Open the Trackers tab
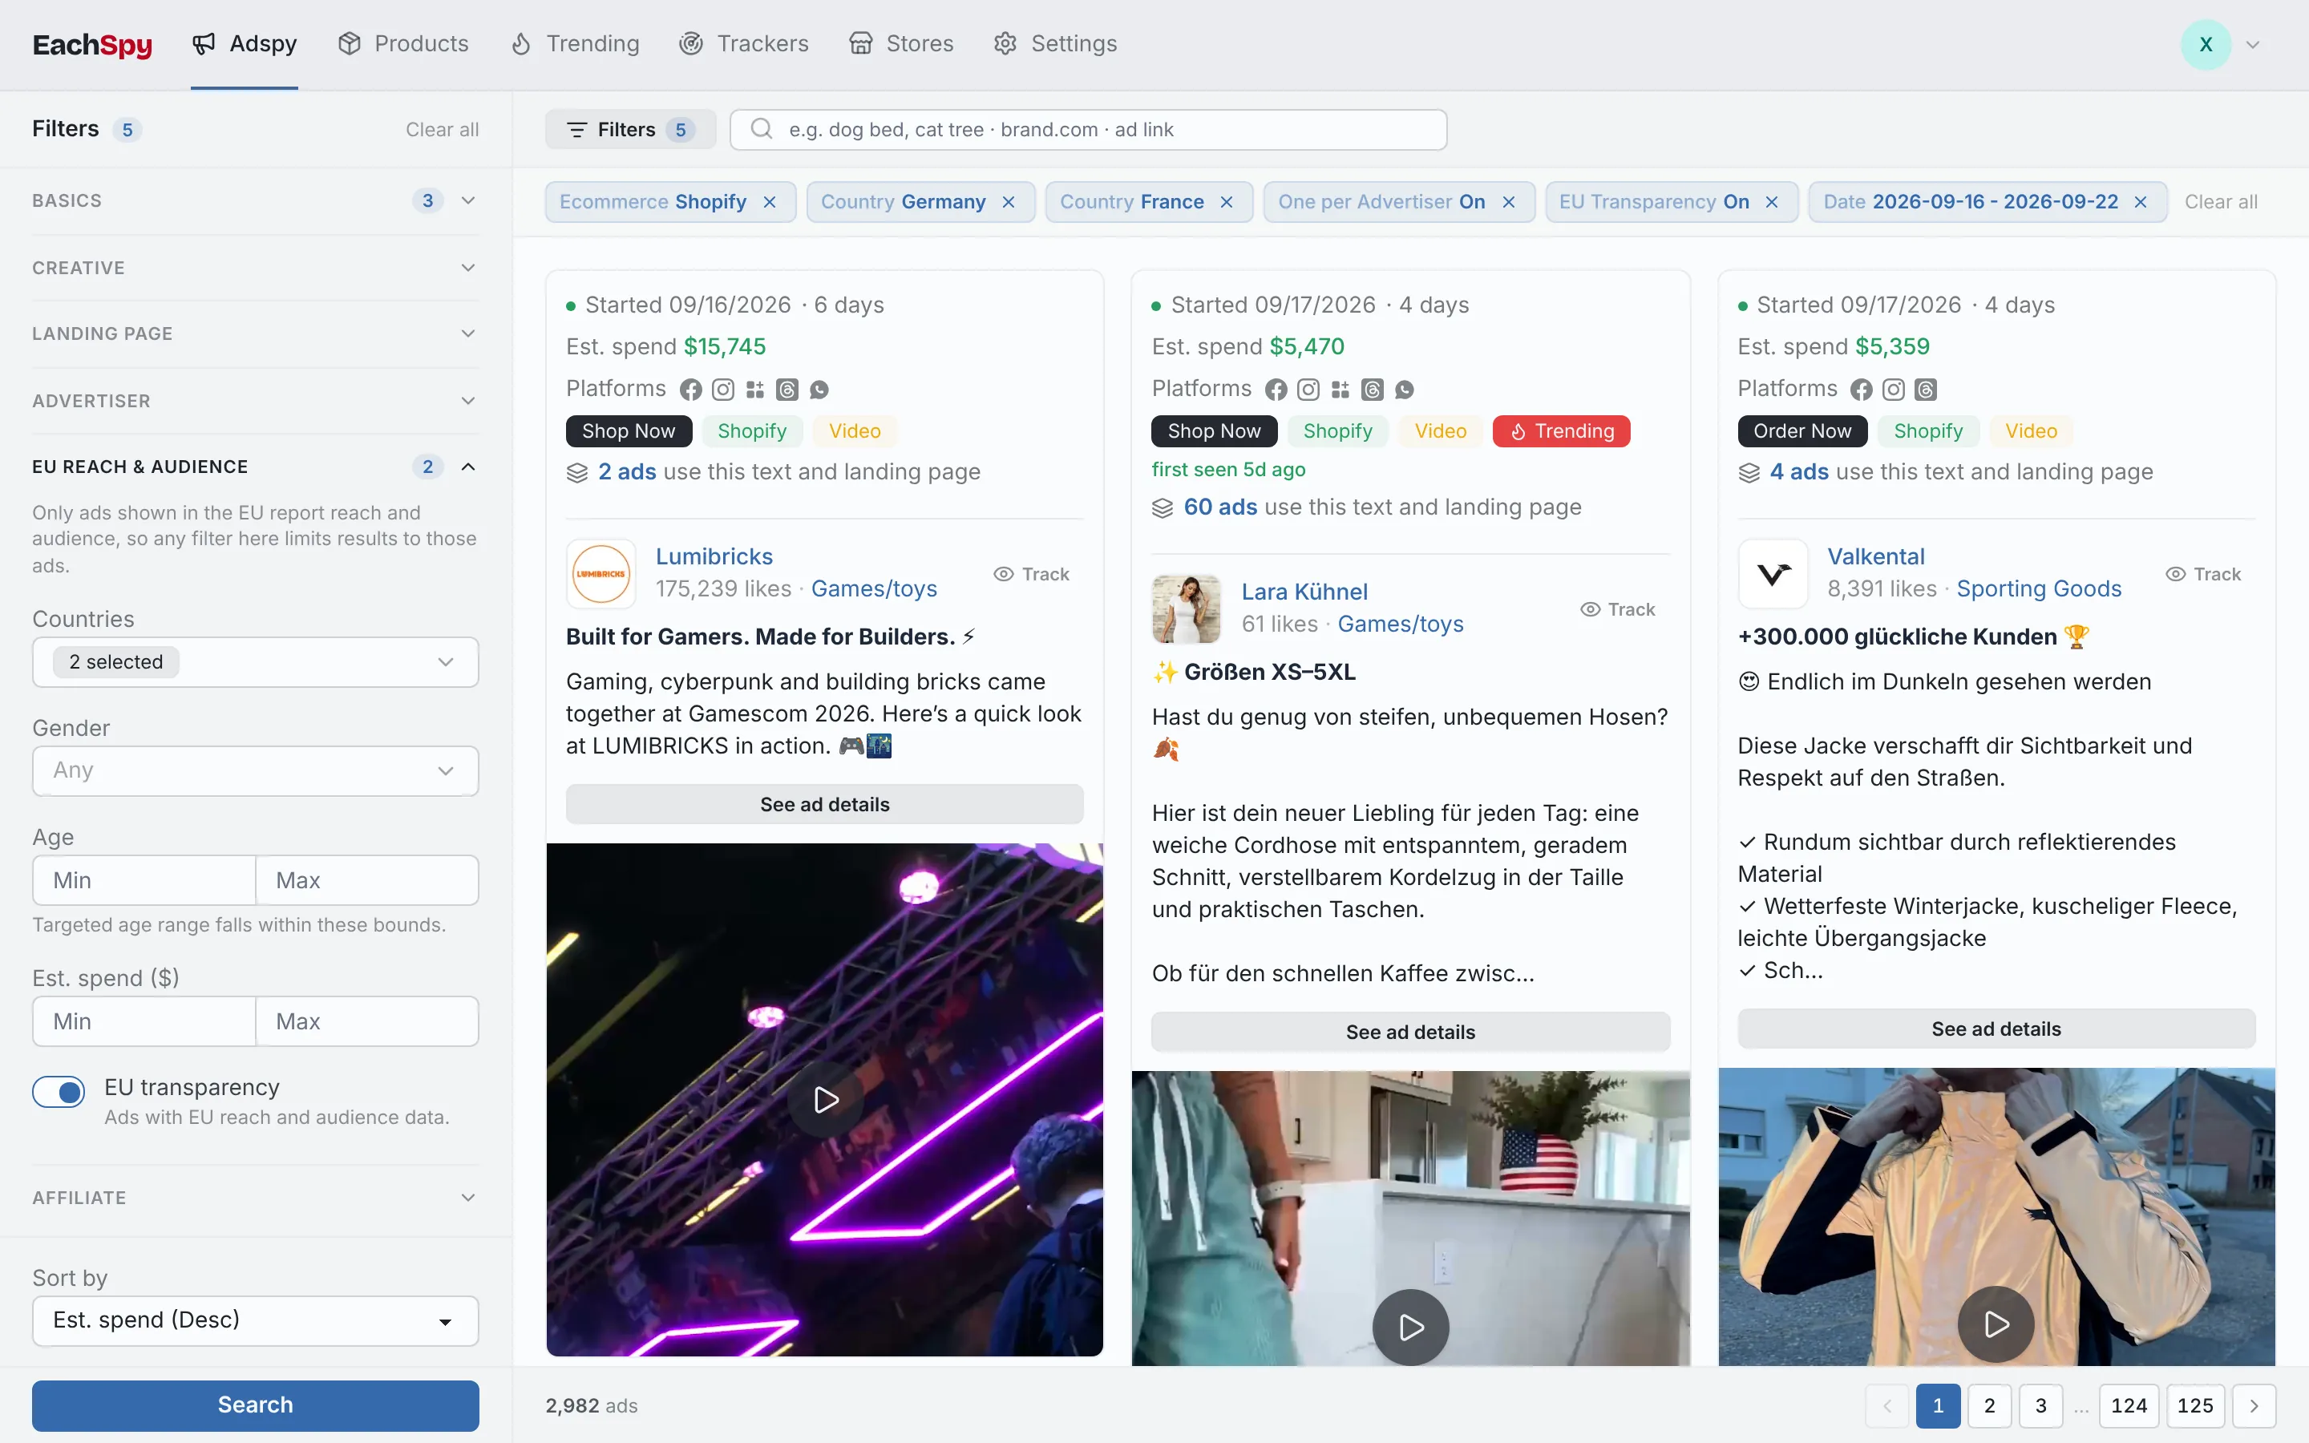Viewport: 2309px width, 1443px height. point(743,44)
